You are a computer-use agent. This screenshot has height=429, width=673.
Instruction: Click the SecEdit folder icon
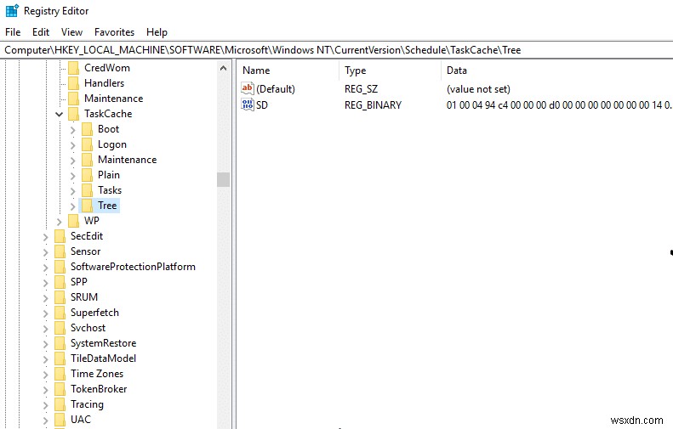pos(60,236)
